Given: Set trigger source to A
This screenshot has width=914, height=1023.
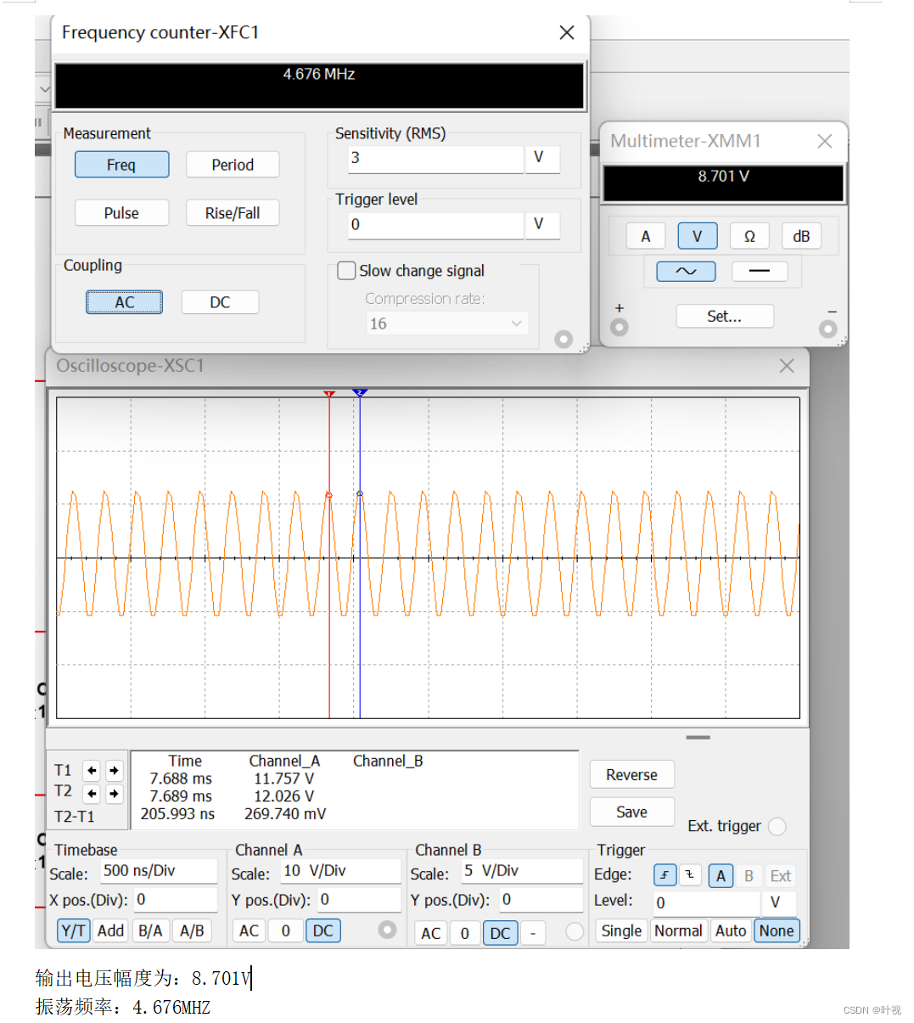Looking at the screenshot, I should [721, 876].
